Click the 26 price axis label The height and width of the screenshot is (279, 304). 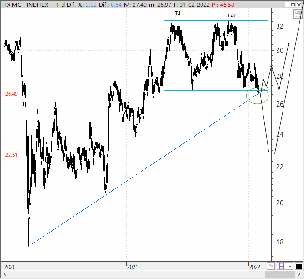(280, 104)
